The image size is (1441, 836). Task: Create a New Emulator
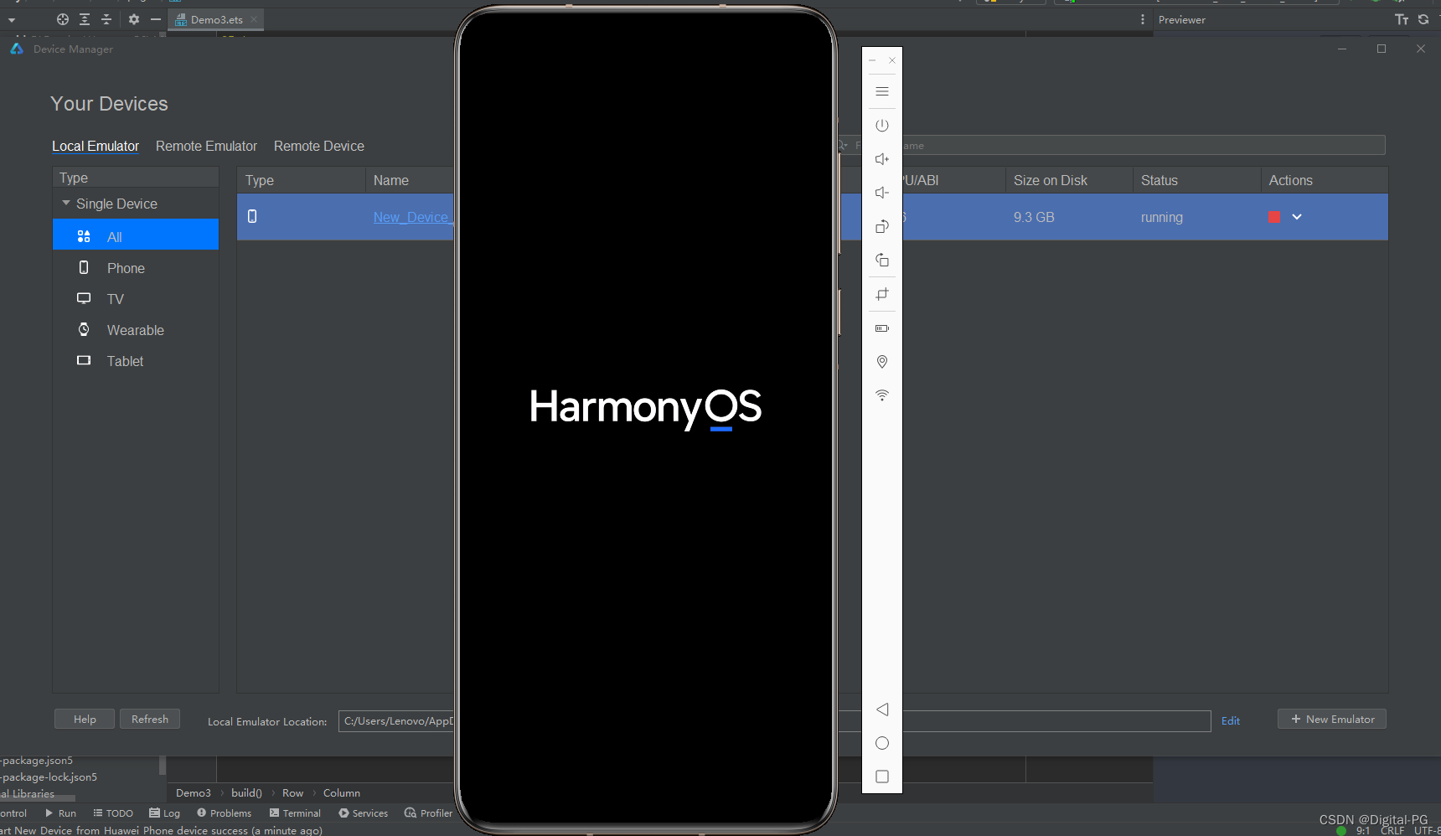[1332, 719]
